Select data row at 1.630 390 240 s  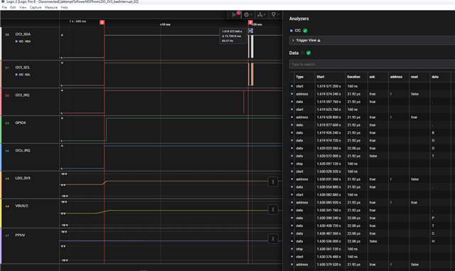point(372,218)
